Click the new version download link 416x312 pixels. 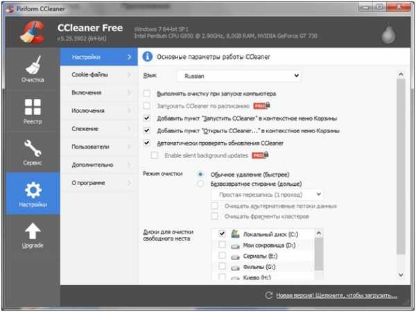pos(337,295)
